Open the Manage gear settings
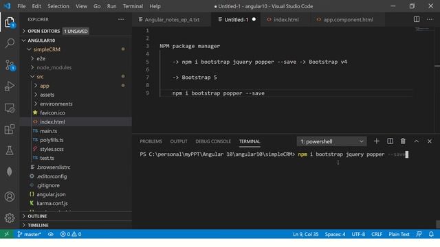This screenshot has height=247, width=440. click(10, 218)
